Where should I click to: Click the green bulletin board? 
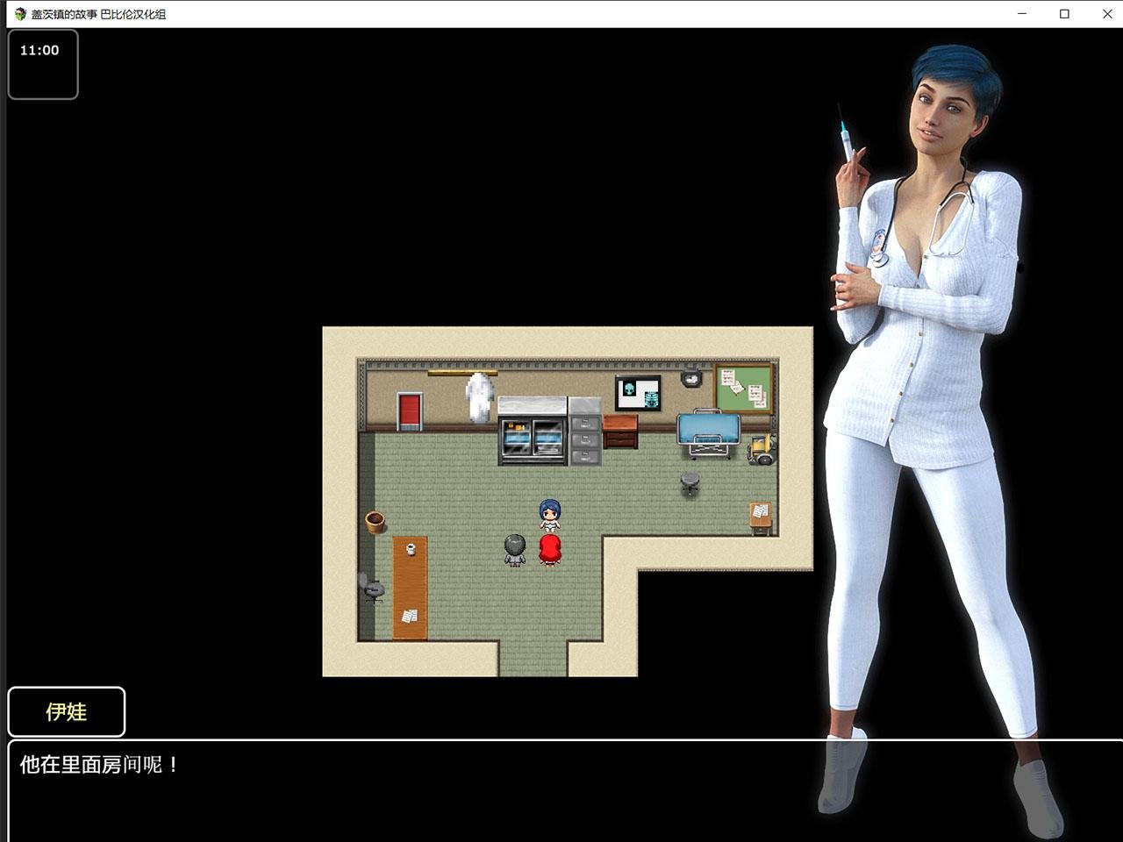pyautogui.click(x=744, y=388)
